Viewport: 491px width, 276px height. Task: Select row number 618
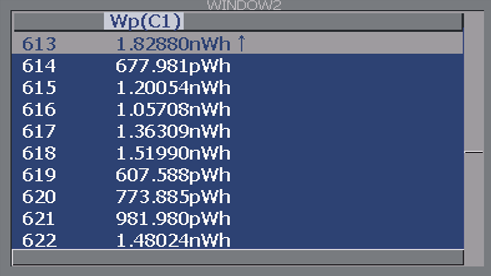(x=39, y=153)
